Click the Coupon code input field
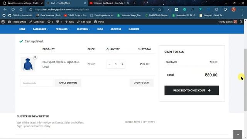This screenshot has height=139, width=247. (37, 83)
